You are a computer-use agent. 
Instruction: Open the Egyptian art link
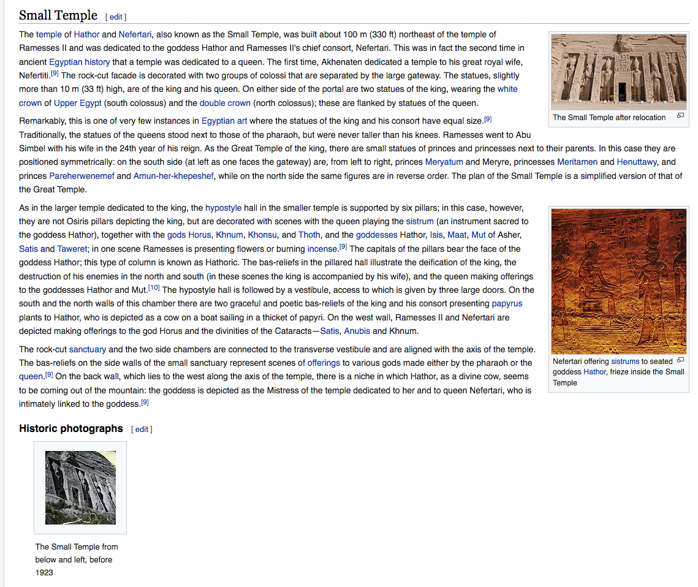224,121
